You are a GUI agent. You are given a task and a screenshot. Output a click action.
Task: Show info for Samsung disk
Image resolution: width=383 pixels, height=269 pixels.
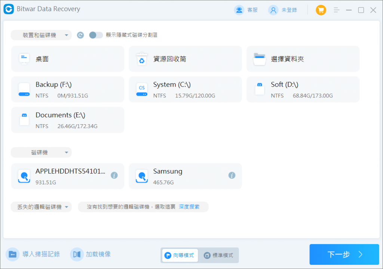coord(232,175)
